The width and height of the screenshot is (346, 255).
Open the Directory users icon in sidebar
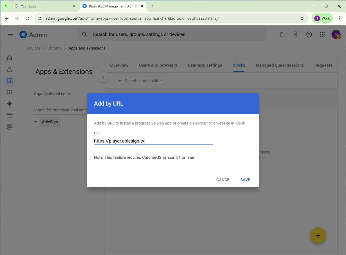pyautogui.click(x=9, y=69)
